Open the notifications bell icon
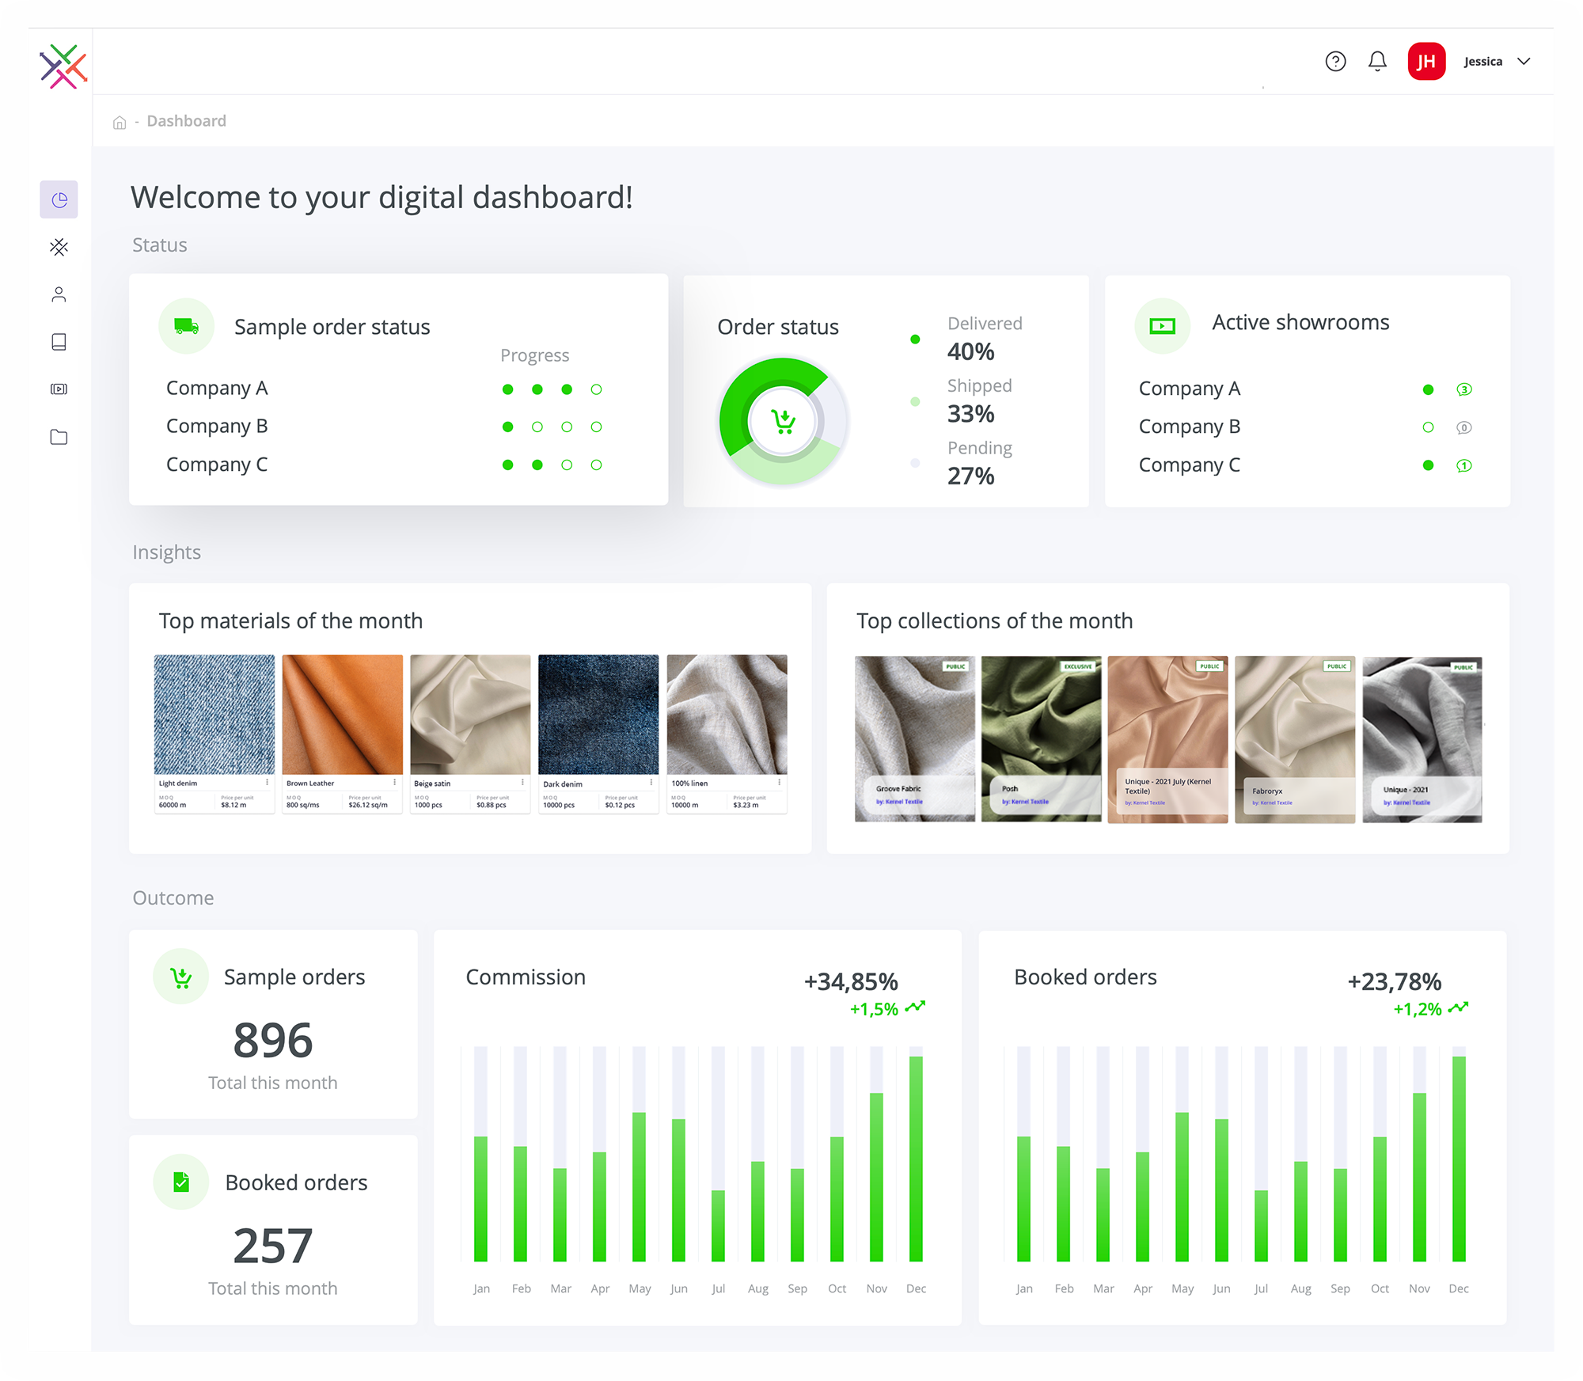This screenshot has height=1381, width=1583. click(1377, 61)
